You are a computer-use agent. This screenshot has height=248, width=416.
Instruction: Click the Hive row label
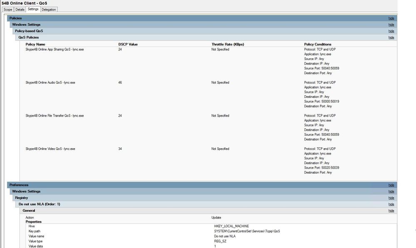[32, 226]
